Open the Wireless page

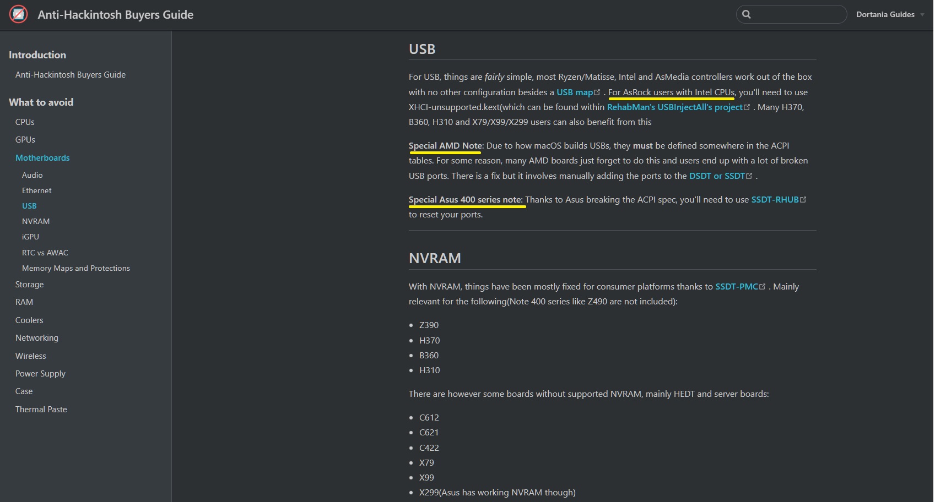point(31,356)
